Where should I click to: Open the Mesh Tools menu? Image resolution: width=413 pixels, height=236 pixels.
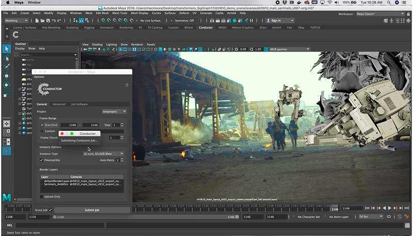(119, 13)
